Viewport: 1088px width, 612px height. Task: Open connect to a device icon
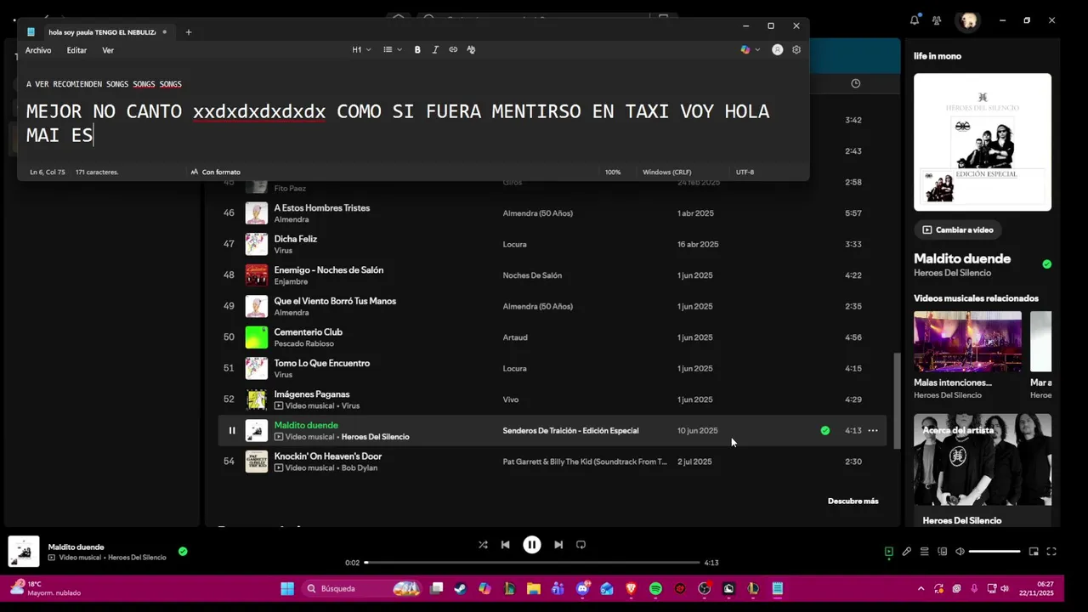942,552
